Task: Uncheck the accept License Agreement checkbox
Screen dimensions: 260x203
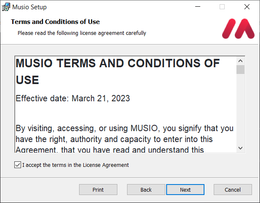Action: coord(17,165)
